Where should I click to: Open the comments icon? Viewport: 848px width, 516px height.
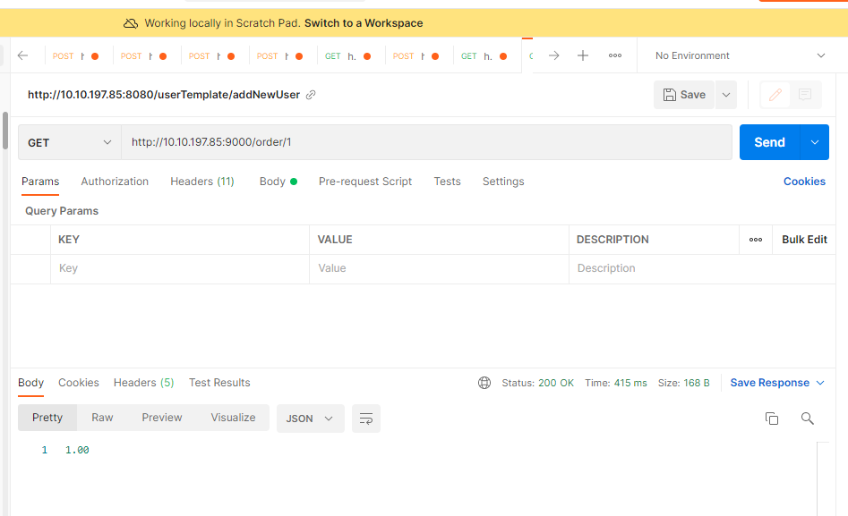(805, 95)
